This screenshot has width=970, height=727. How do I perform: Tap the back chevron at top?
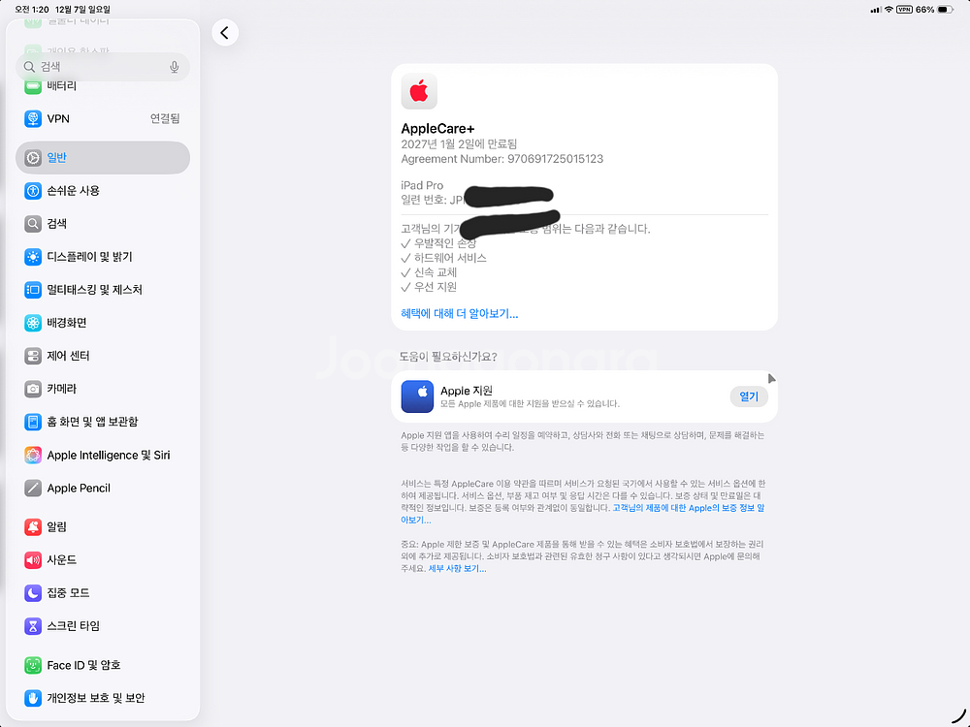225,32
